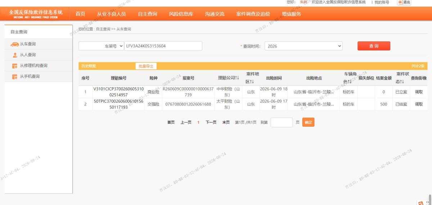This screenshot has height=205, width=432.
Task: Click 太平财险（山东）cell
Action: [229, 104]
